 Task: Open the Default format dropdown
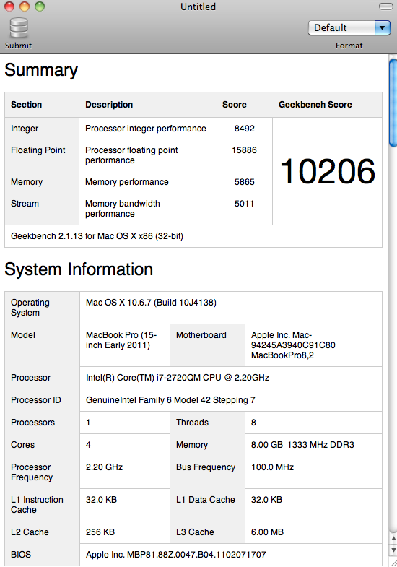point(349,28)
